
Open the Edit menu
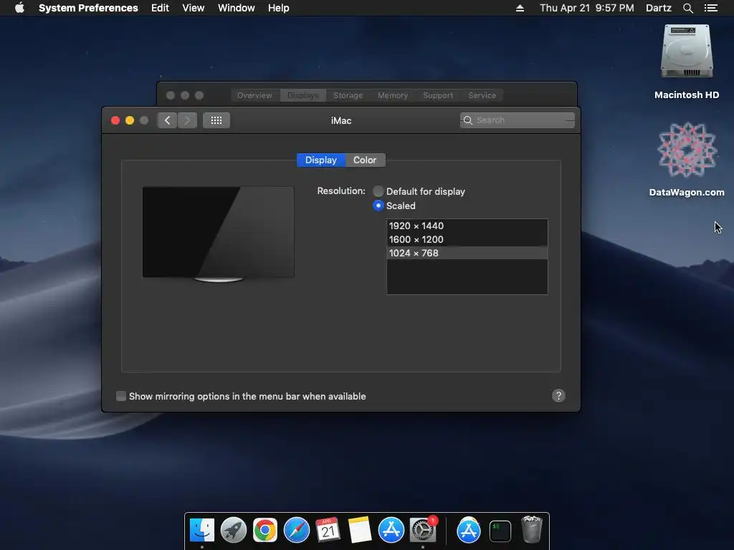pyautogui.click(x=160, y=8)
